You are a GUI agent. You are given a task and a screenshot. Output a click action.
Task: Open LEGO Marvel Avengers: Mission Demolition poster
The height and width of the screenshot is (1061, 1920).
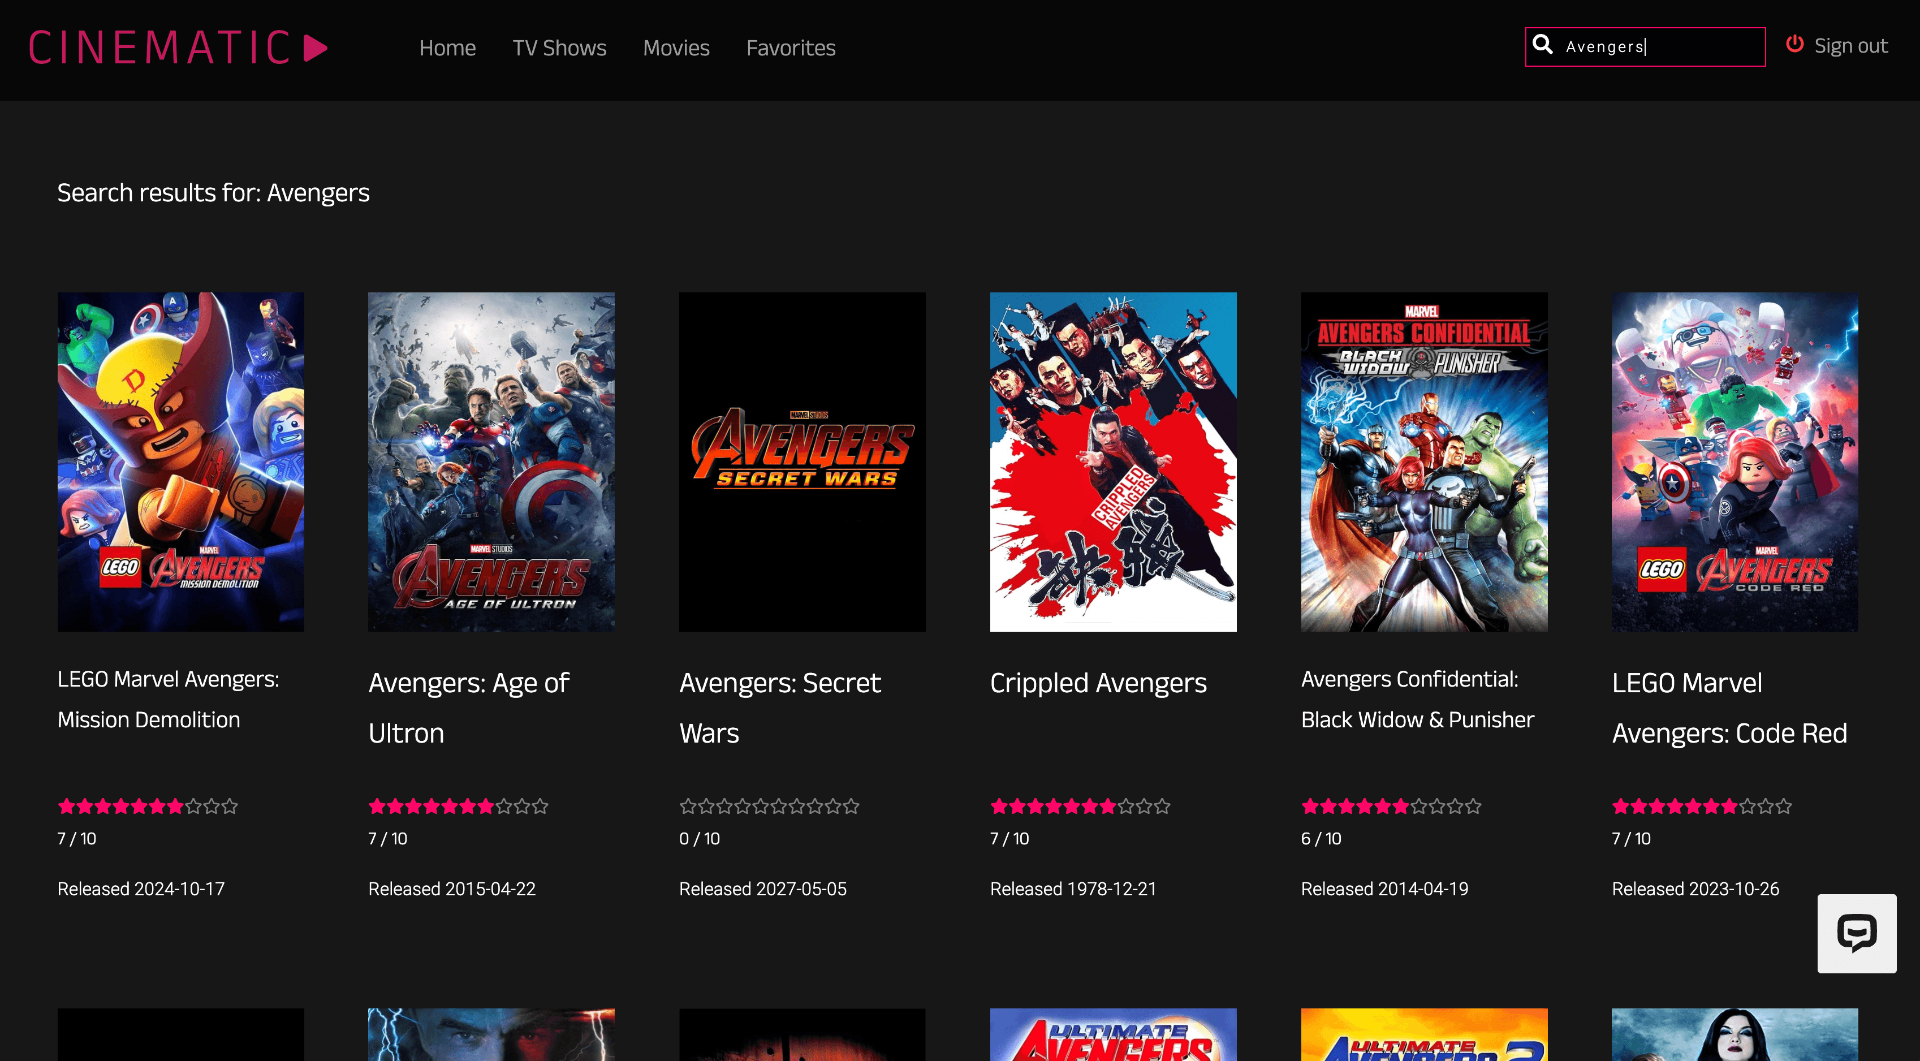click(181, 462)
